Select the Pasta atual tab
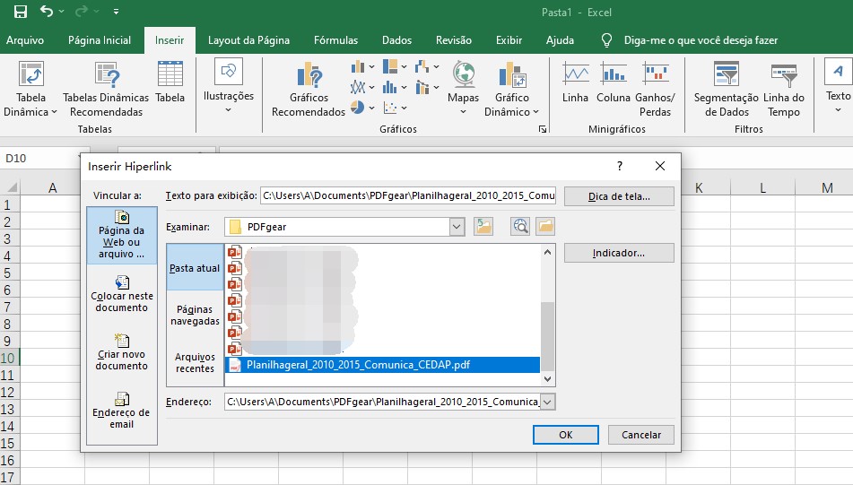 click(195, 267)
